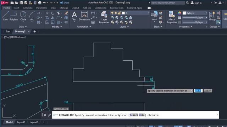
Task: Click the Offset tool icon
Action: (x=66, y=22)
